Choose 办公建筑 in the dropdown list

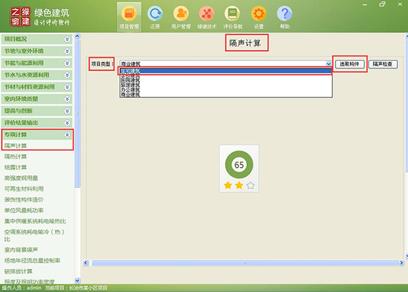tap(226, 90)
